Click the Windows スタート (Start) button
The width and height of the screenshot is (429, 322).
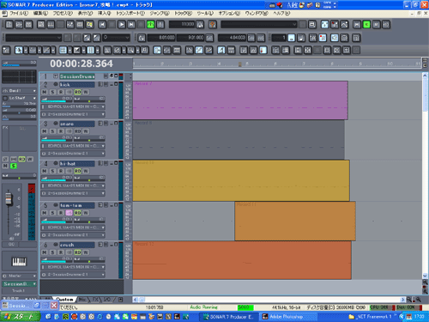(20, 317)
